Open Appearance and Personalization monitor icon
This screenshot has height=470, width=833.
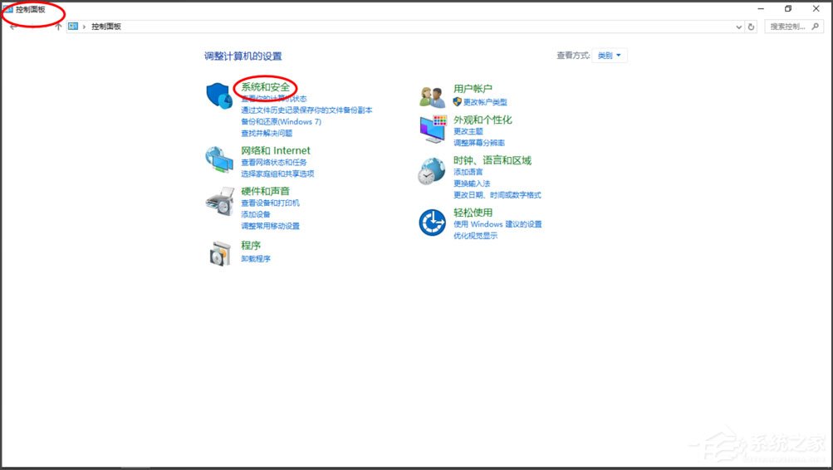(432, 129)
